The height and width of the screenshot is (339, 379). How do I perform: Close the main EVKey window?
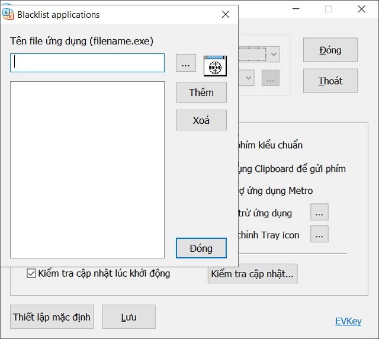point(361,9)
